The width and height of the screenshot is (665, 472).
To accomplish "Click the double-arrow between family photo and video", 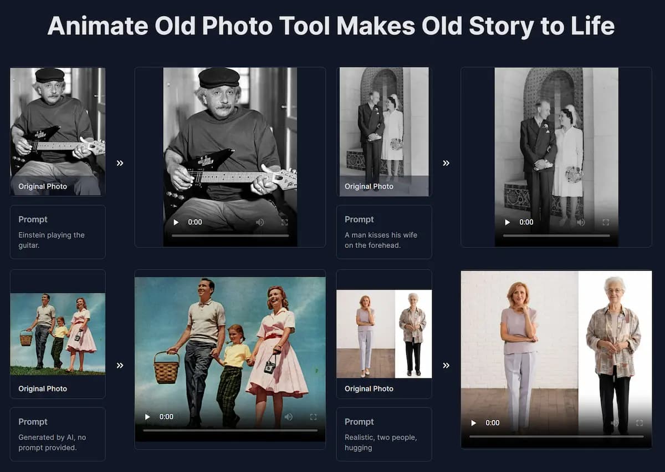I will (120, 365).
